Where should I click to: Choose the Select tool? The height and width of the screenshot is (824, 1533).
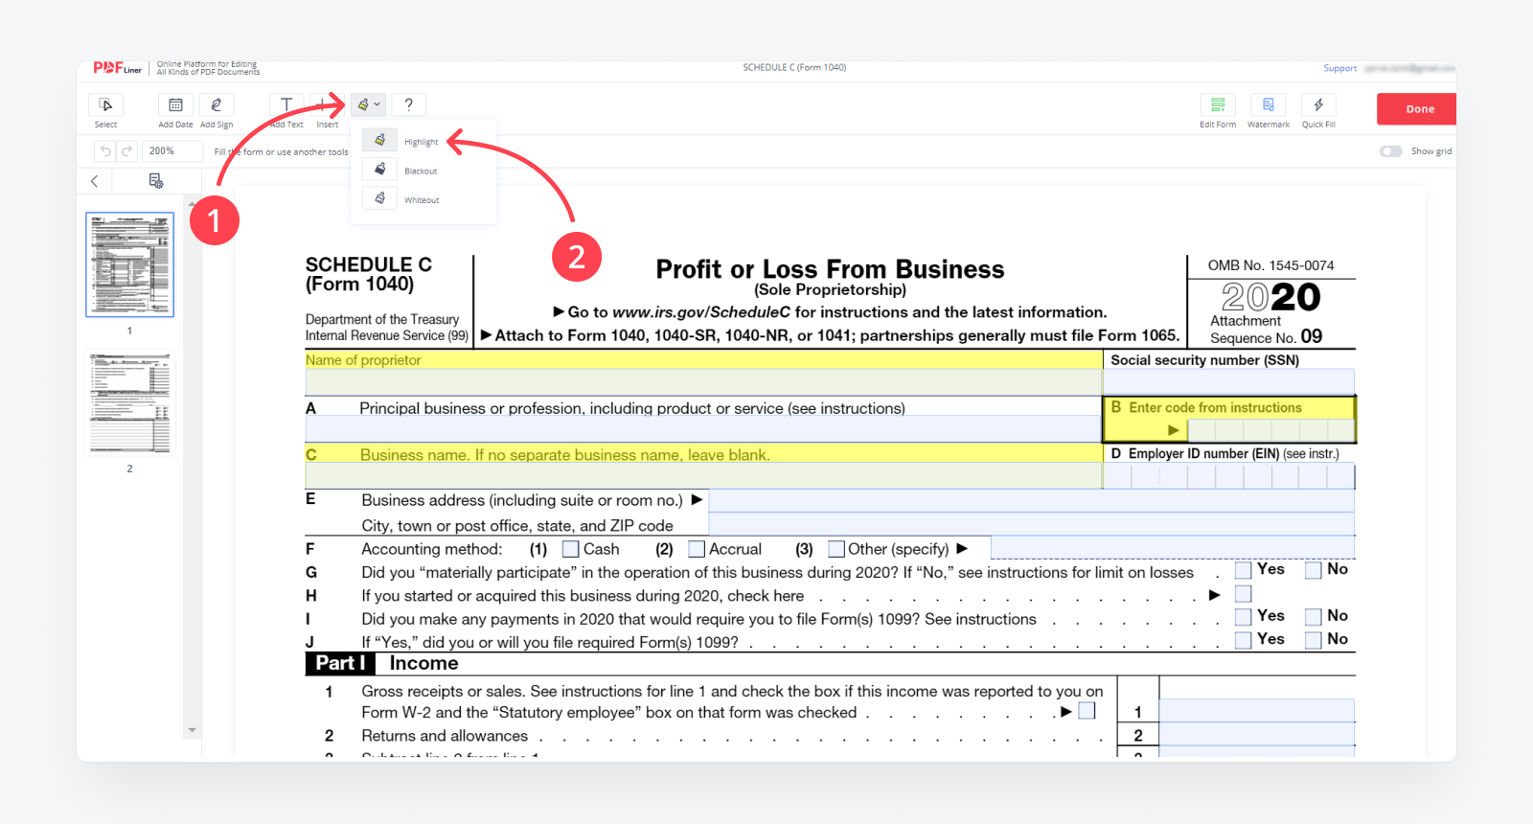point(105,105)
